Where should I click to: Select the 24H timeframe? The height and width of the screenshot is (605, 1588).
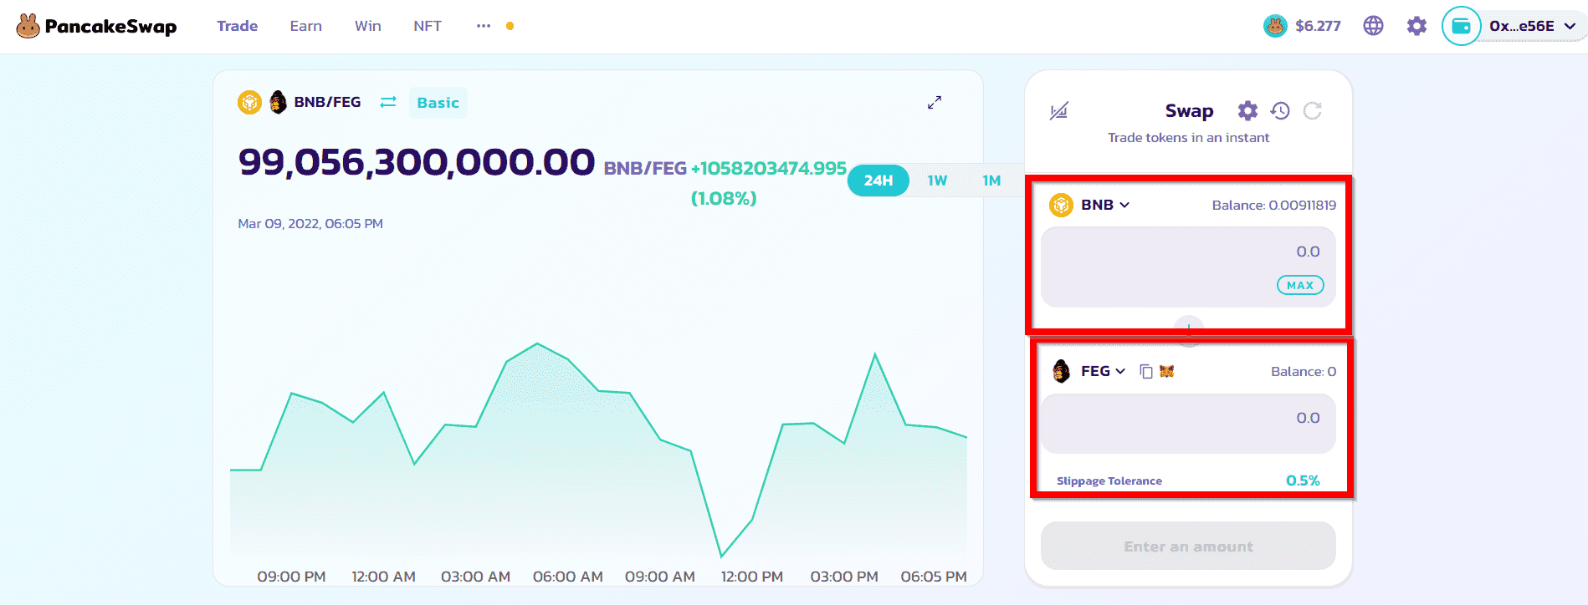[879, 180]
